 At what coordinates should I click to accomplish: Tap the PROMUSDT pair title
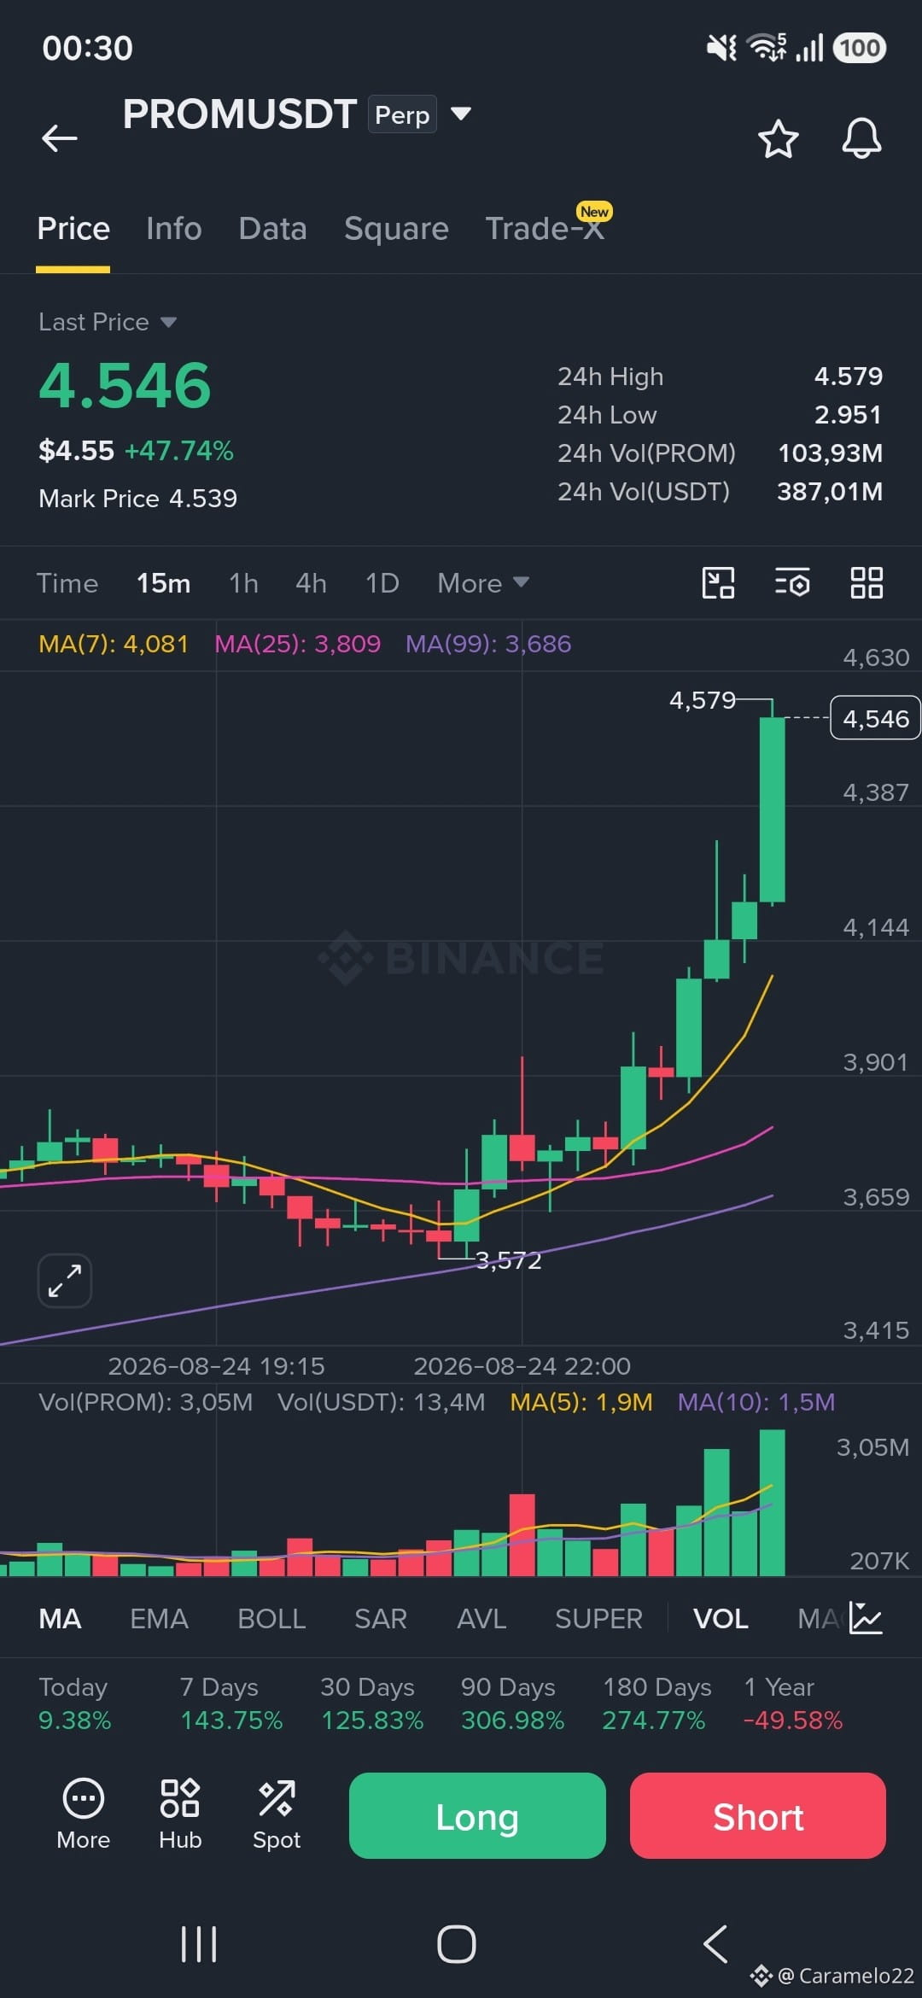coord(239,114)
